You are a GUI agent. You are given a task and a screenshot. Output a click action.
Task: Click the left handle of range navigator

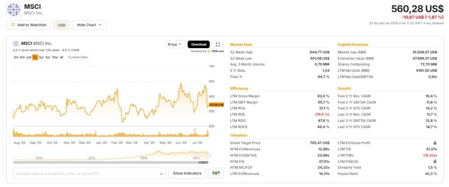click(x=198, y=155)
